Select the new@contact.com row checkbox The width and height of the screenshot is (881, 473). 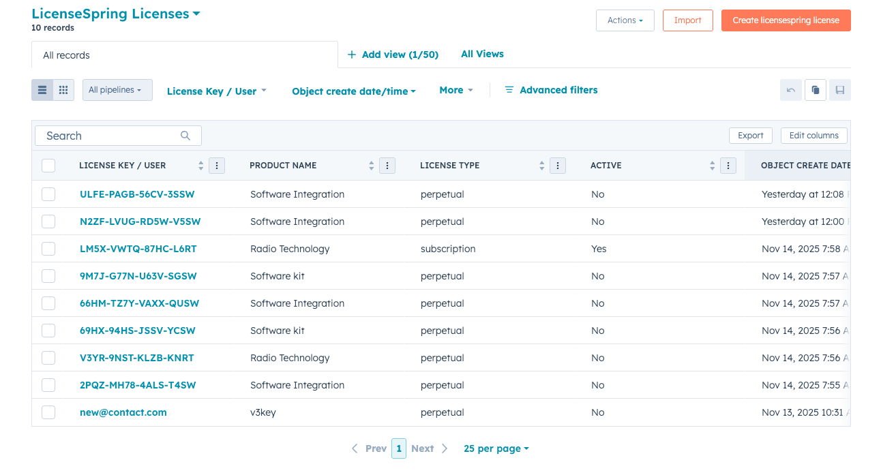(x=48, y=412)
